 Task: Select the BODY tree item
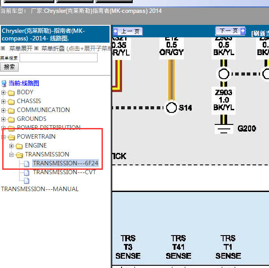coord(25,92)
